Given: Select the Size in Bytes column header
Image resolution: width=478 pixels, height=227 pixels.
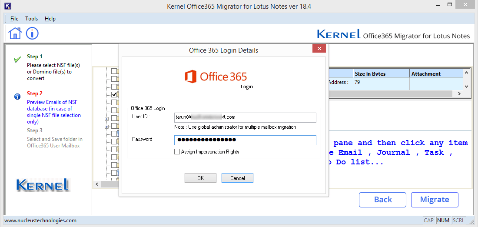Looking at the screenshot, I should [381, 74].
